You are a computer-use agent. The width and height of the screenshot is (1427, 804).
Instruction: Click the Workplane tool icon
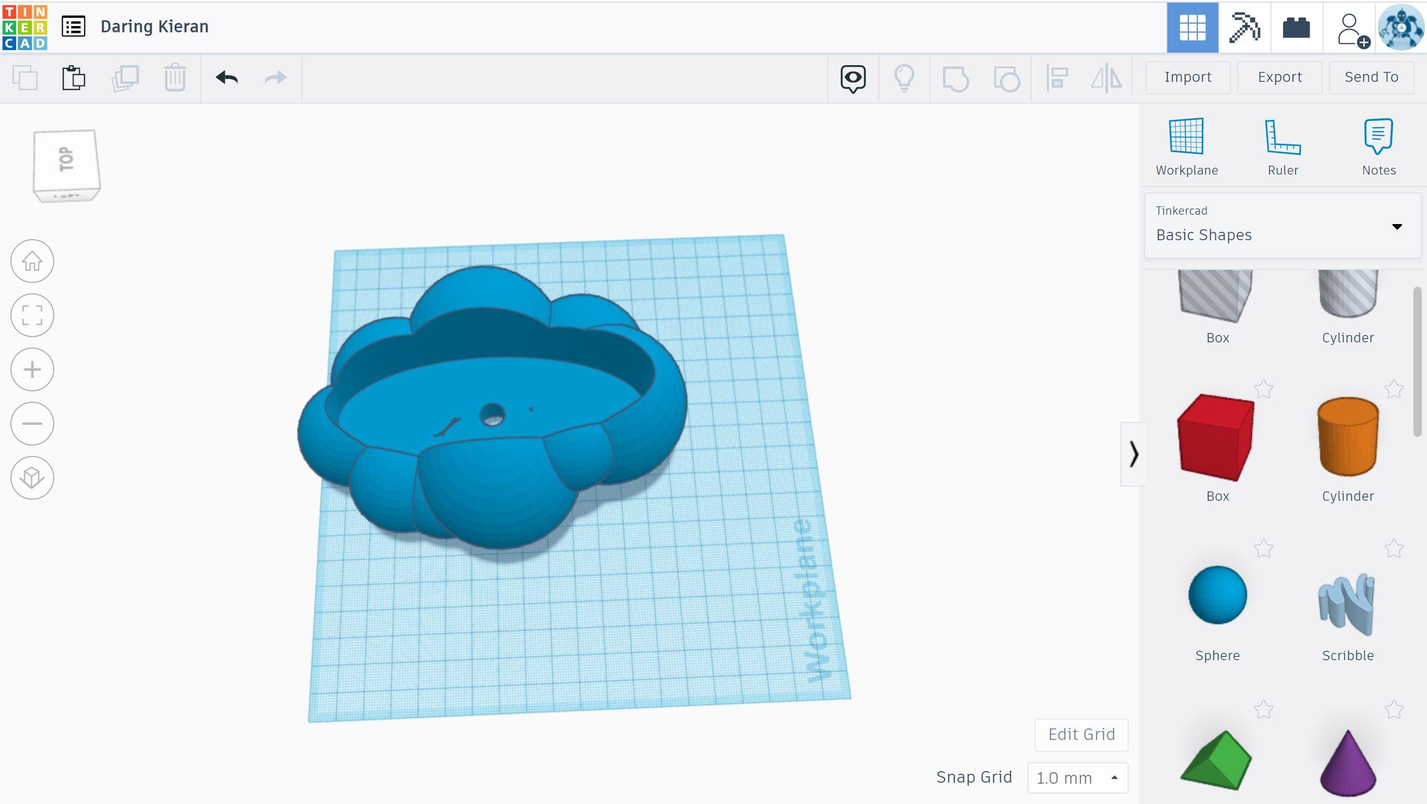pos(1186,136)
